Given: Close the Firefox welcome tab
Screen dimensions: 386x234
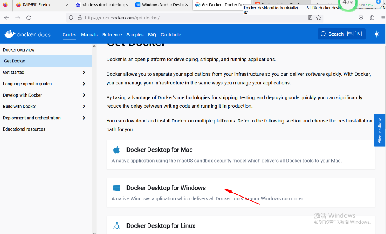Looking at the screenshot, I should [67, 5].
